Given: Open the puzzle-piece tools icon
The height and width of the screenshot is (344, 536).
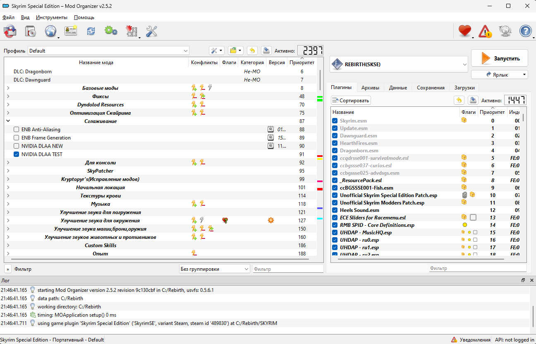Looking at the screenshot, I should coord(132,31).
